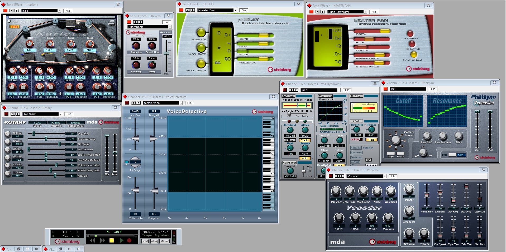Viewport: 506px width, 252px height.
Task: Toggle bEATER PAN Reverse red button
Action: click(x=410, y=33)
